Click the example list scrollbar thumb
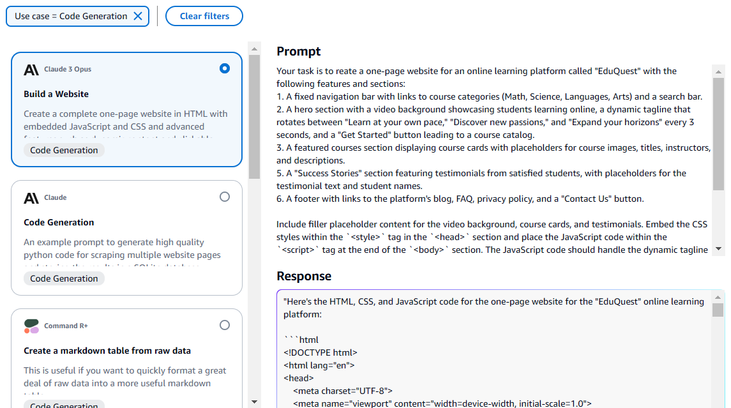 point(254,117)
